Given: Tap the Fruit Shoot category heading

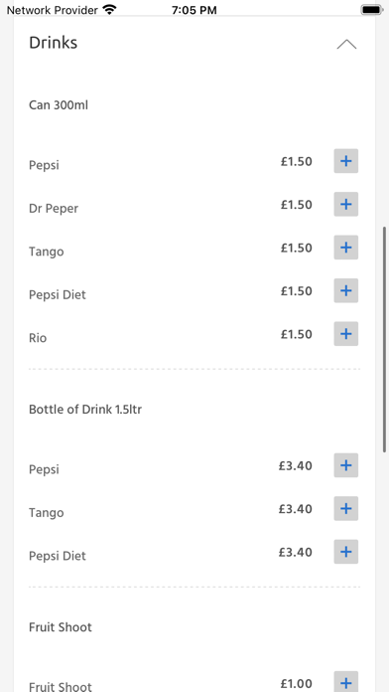Looking at the screenshot, I should tap(61, 627).
